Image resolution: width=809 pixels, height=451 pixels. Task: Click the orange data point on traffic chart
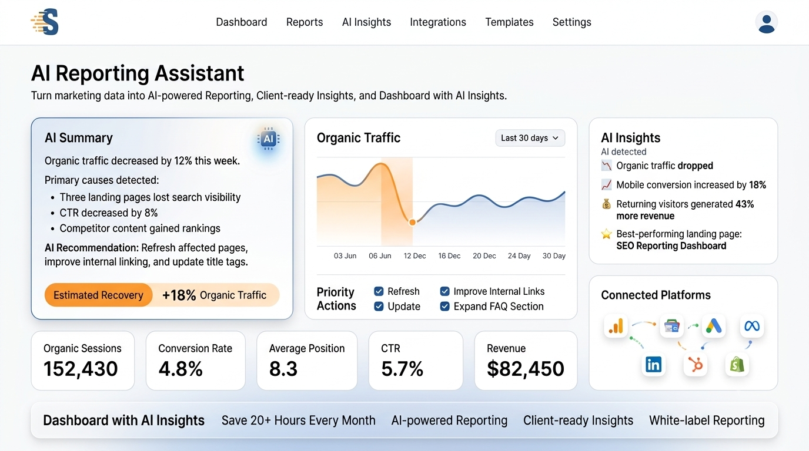(x=412, y=222)
